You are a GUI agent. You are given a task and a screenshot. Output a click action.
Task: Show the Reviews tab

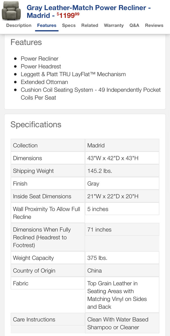[x=154, y=25]
